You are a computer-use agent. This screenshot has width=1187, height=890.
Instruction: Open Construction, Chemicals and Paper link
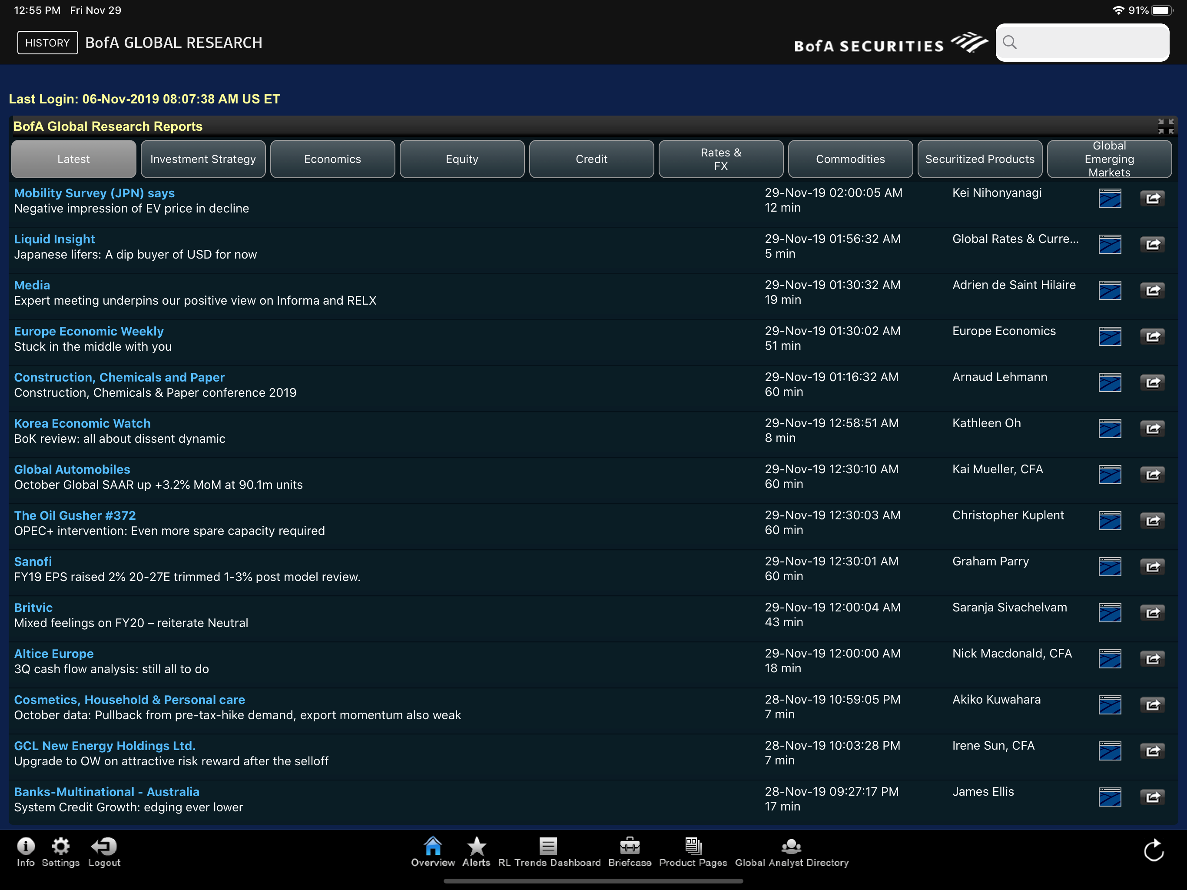point(119,377)
